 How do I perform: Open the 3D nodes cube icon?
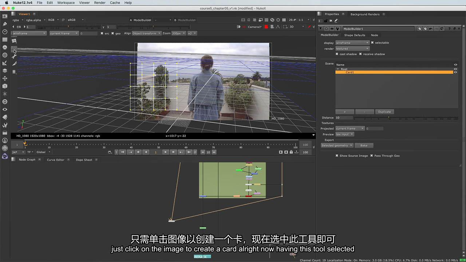5,86
